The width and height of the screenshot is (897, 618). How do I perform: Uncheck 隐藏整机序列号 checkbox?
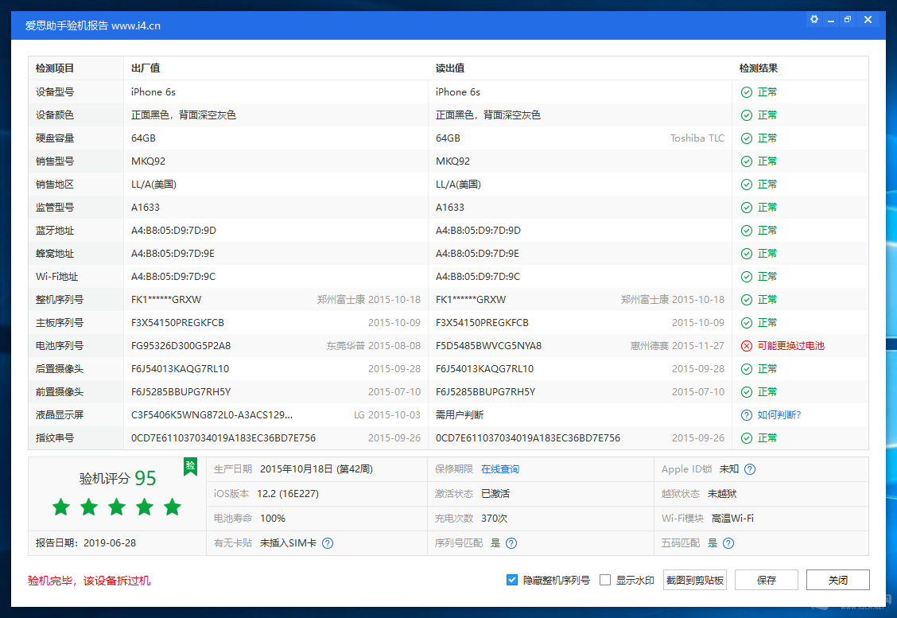click(512, 580)
